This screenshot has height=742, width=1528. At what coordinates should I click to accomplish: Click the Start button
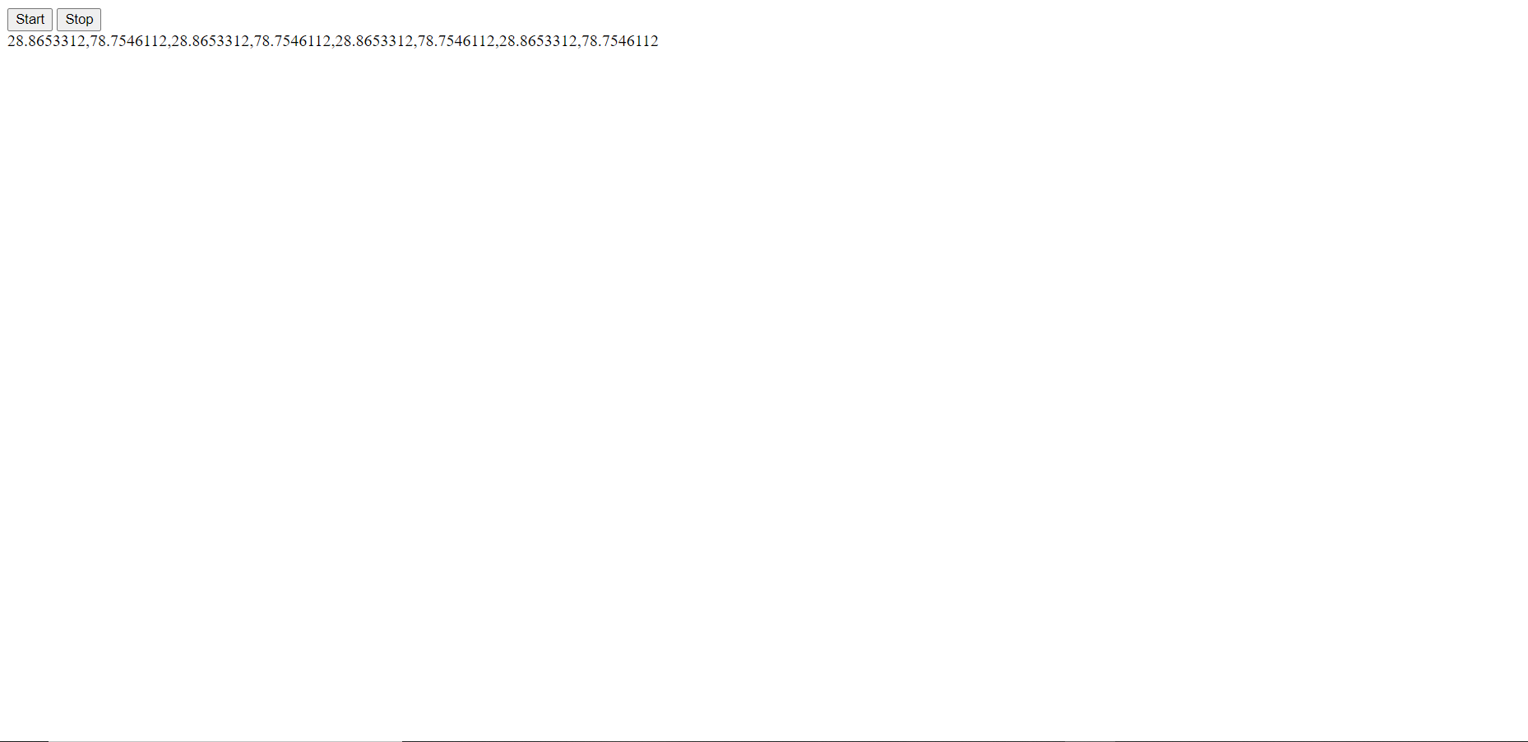point(30,20)
